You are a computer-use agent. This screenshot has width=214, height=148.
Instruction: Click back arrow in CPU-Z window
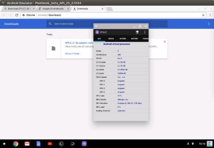(97, 26)
